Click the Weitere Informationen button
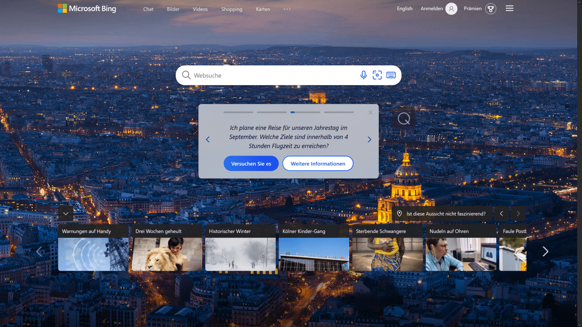The height and width of the screenshot is (327, 582). (x=318, y=164)
